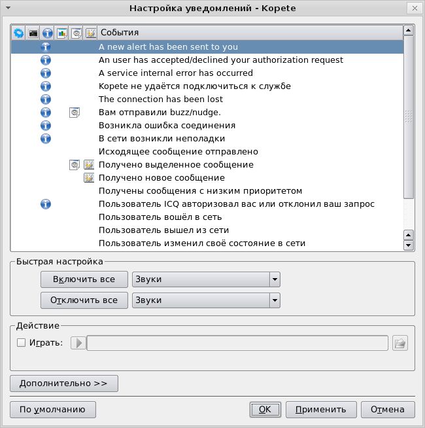Click the info icon on 'The connection has been lost' row
The width and height of the screenshot is (425, 428).
[x=46, y=99]
